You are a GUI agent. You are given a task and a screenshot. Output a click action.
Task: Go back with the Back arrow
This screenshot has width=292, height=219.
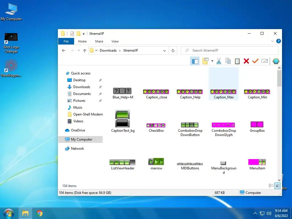pyautogui.click(x=64, y=50)
